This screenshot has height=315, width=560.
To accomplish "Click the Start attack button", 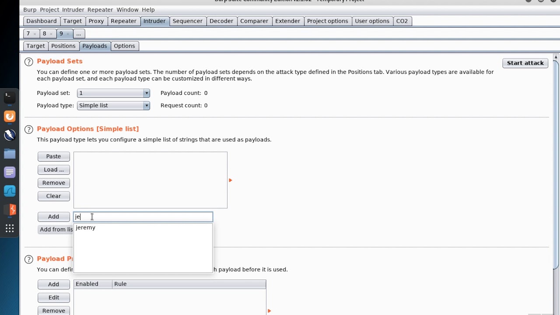I will 525,63.
